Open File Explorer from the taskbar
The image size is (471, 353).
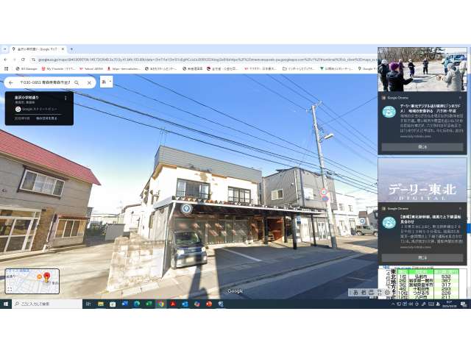[101, 304]
